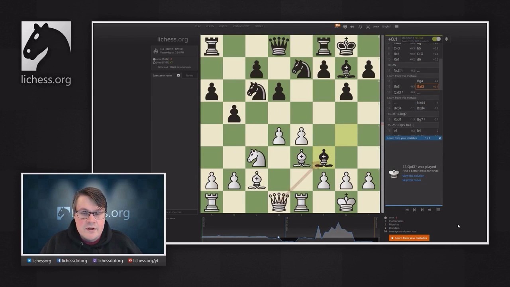This screenshot has height=287, width=510.
Task: Click orange Learn from your mistakes button
Action: pos(409,238)
